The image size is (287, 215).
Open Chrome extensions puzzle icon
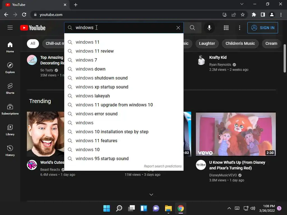coord(254,15)
